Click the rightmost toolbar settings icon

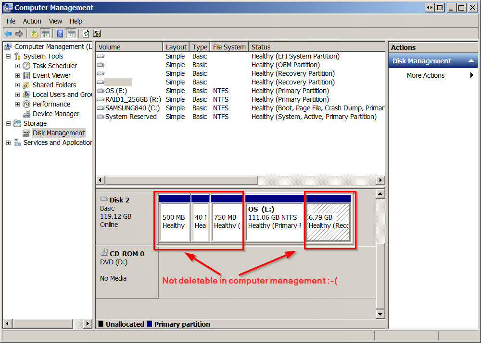tap(97, 34)
